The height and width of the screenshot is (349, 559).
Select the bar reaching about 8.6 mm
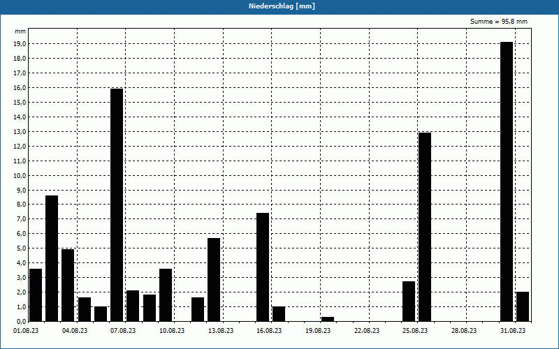52,258
